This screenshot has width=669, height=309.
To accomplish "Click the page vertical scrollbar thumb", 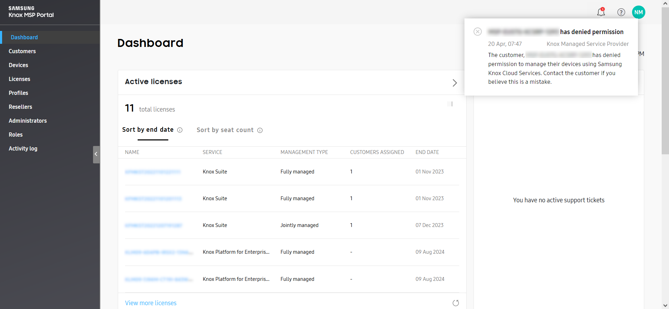I will 665,81.
